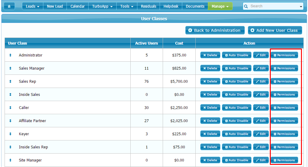Edit the Affiliate Partner user class
308x167 pixels.
point(261,121)
